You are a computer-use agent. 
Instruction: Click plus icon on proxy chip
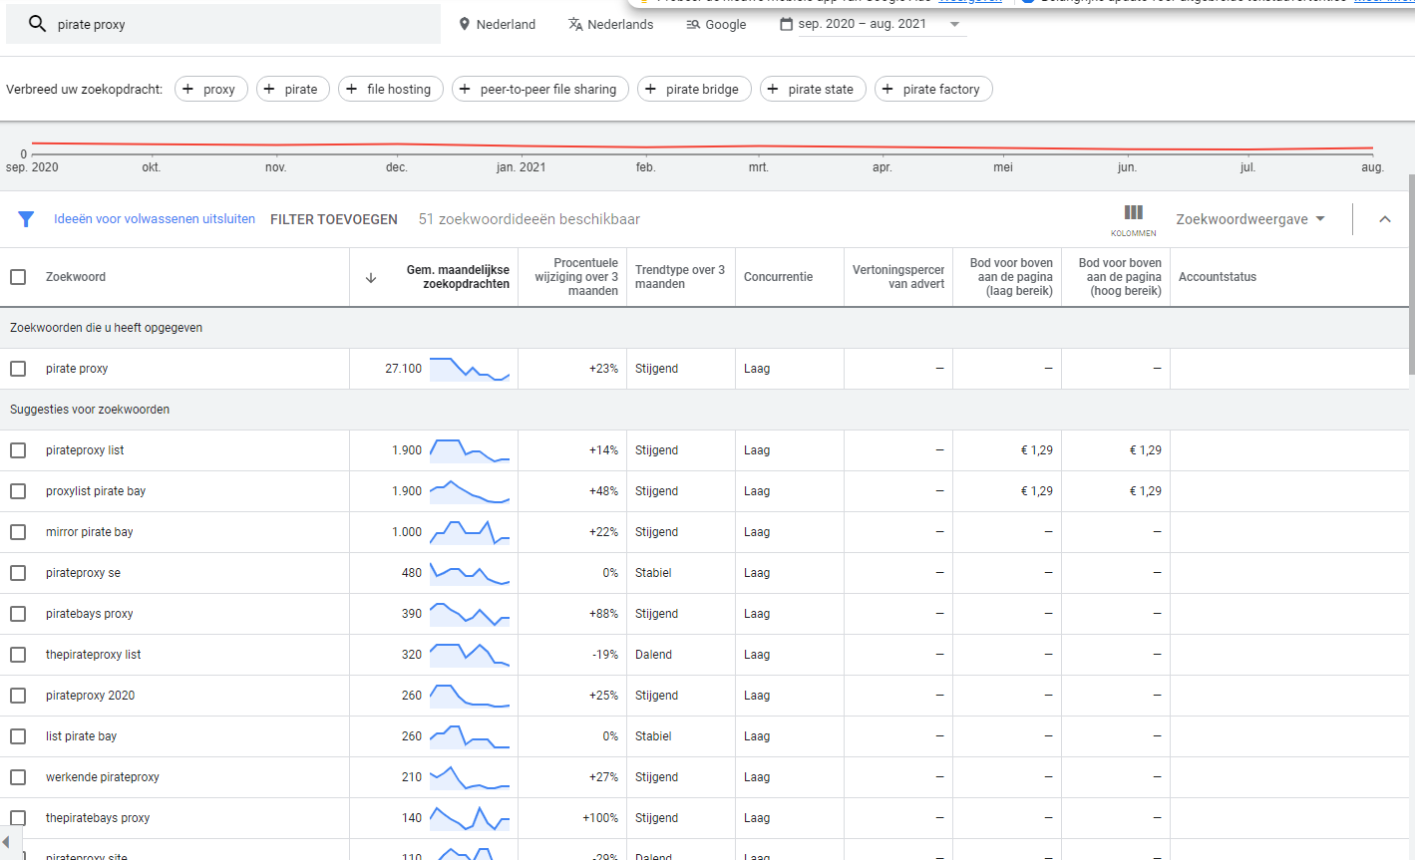(x=187, y=89)
